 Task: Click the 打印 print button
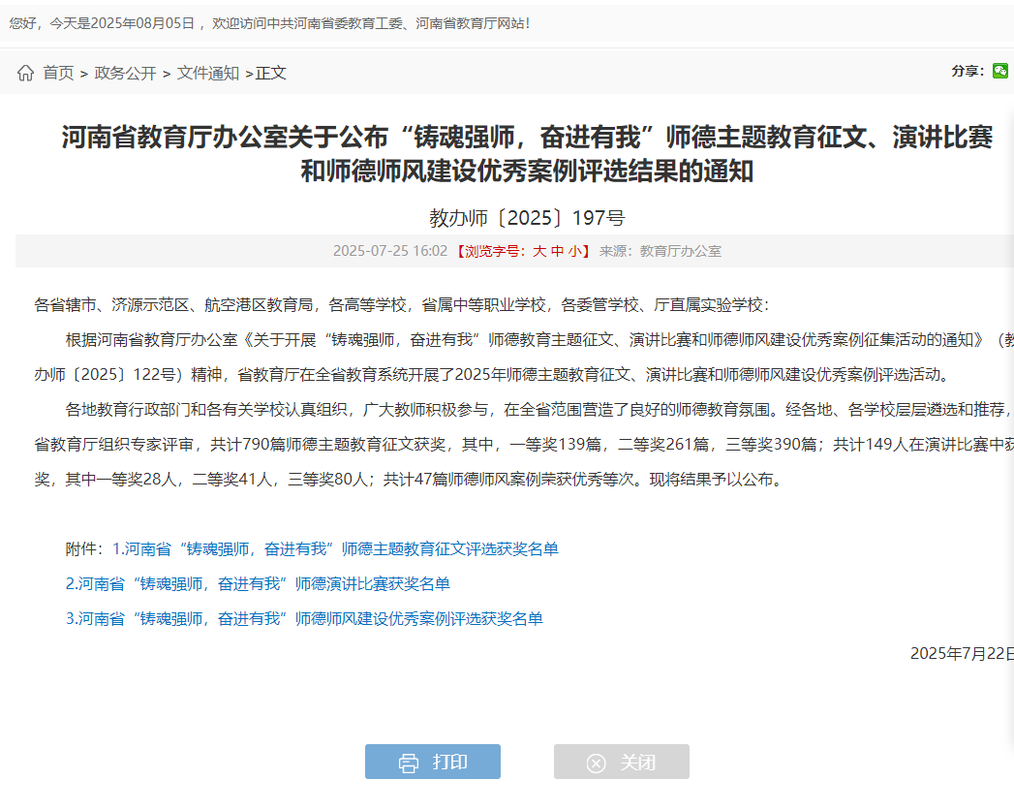[433, 762]
